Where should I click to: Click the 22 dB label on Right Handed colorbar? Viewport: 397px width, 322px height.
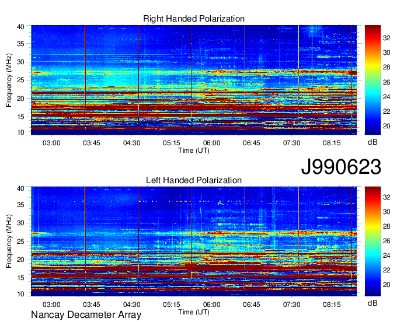[386, 111]
